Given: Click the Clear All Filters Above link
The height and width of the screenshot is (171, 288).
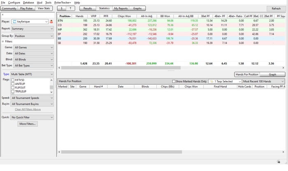Looking at the screenshot, I should point(28,109).
